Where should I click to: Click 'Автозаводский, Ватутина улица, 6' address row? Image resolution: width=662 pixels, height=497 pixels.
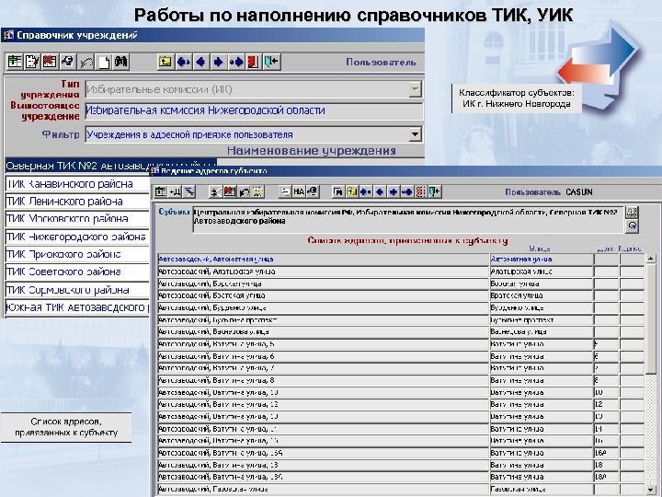coord(323,356)
